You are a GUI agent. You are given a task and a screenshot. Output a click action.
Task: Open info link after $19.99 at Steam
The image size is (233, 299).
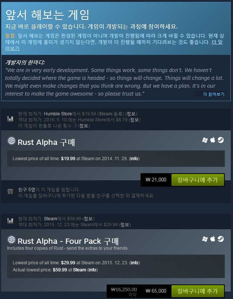click(134, 159)
